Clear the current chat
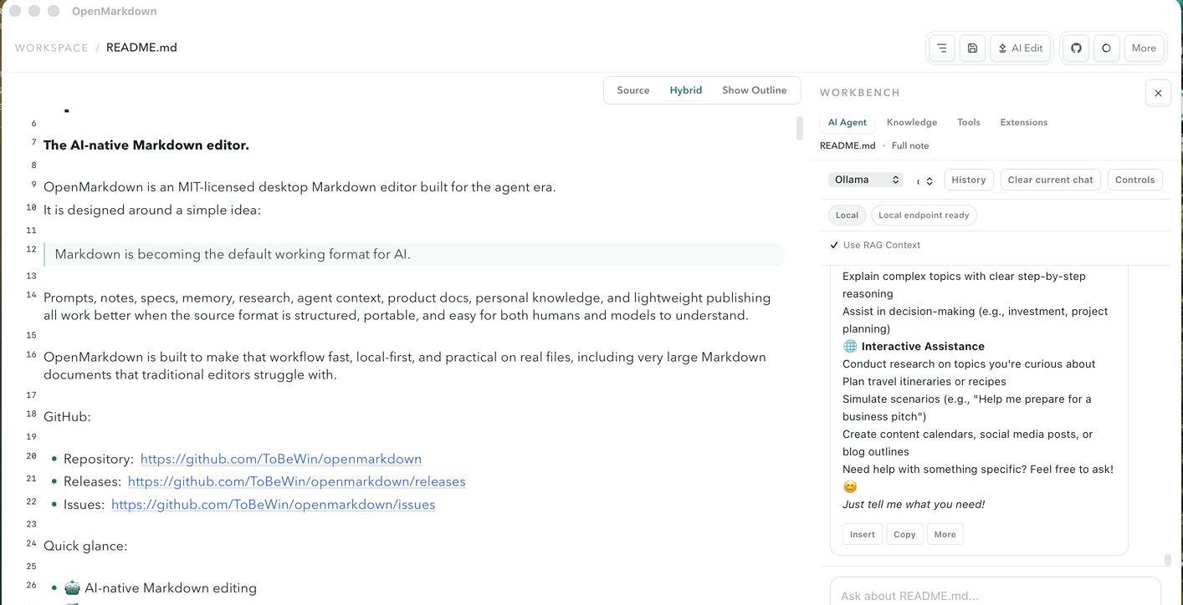 (x=1050, y=179)
